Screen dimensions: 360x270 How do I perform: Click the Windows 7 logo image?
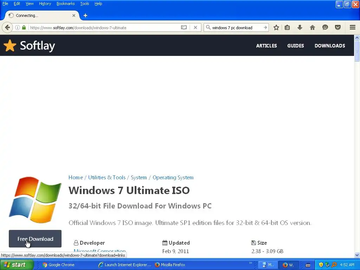click(x=35, y=200)
